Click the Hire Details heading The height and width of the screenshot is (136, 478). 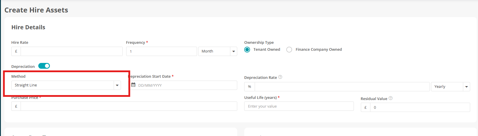coord(28,27)
